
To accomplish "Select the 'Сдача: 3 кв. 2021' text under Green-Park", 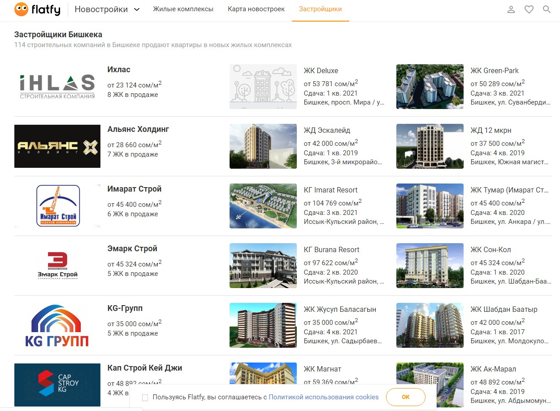I will pyautogui.click(x=497, y=93).
